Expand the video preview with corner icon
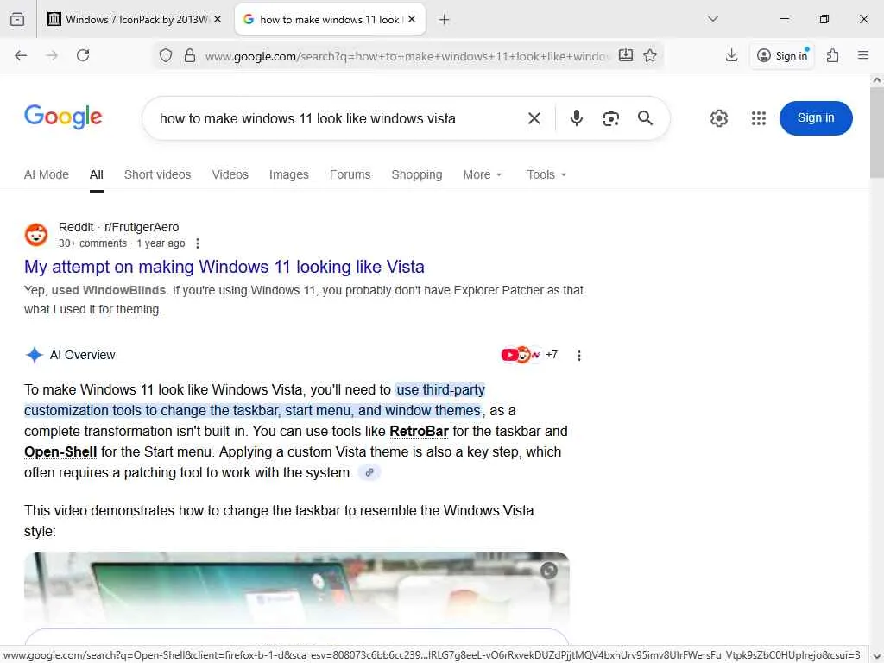 tap(548, 571)
